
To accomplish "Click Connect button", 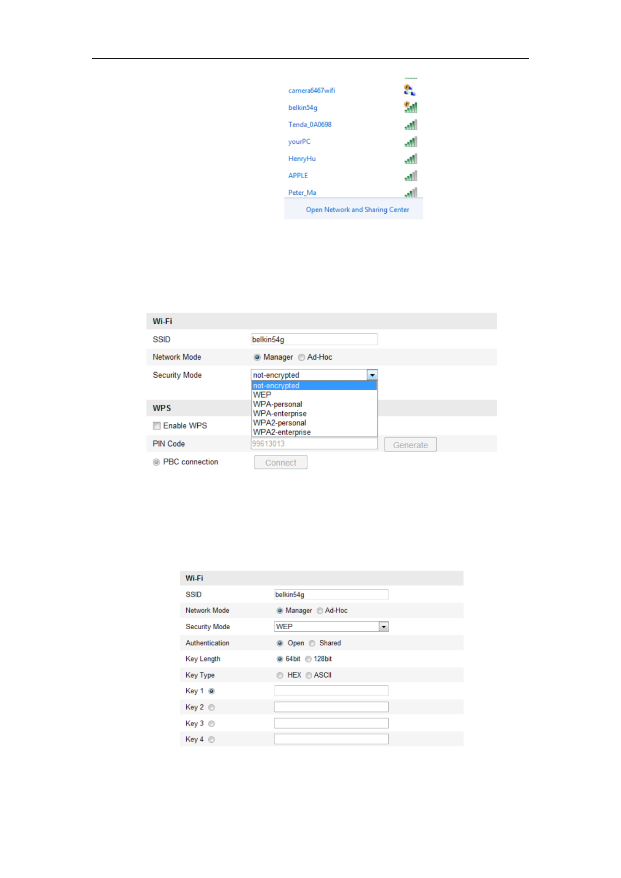I will point(280,462).
